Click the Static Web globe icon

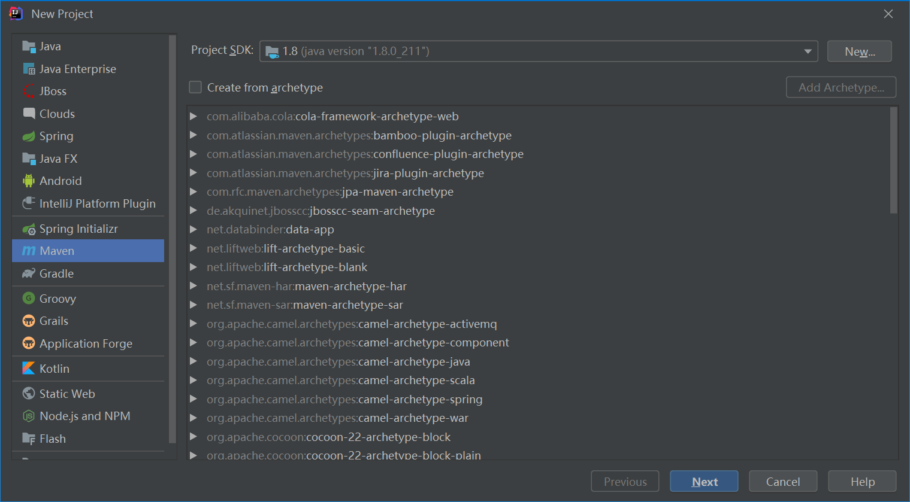[x=29, y=393]
